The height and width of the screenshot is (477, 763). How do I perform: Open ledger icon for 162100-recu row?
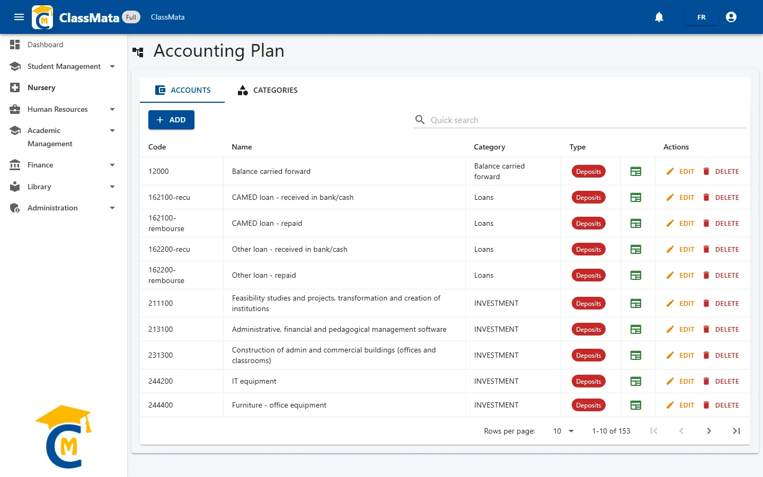click(x=636, y=197)
